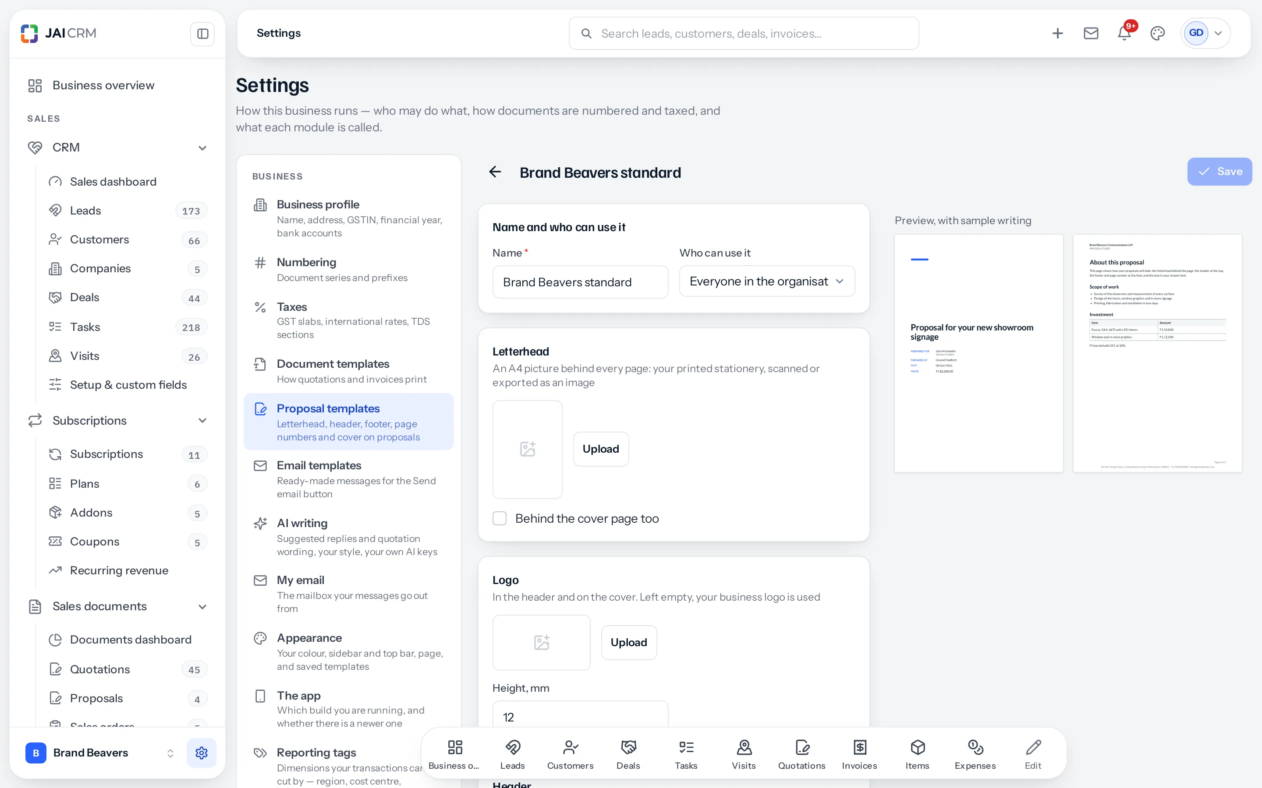
Task: Click Edit pencil in the bottom dock
Action: (1033, 754)
